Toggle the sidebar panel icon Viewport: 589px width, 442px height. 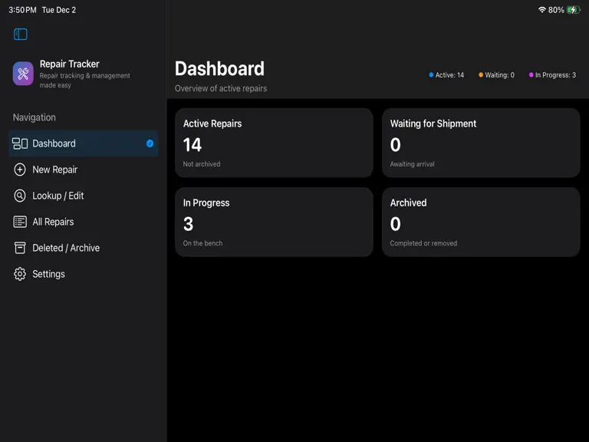pos(20,35)
